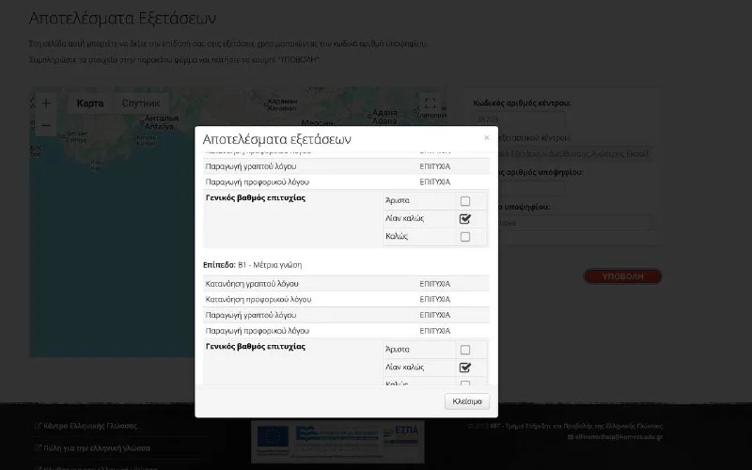
Task: Click the Κλείσιμο button
Action: click(x=466, y=401)
